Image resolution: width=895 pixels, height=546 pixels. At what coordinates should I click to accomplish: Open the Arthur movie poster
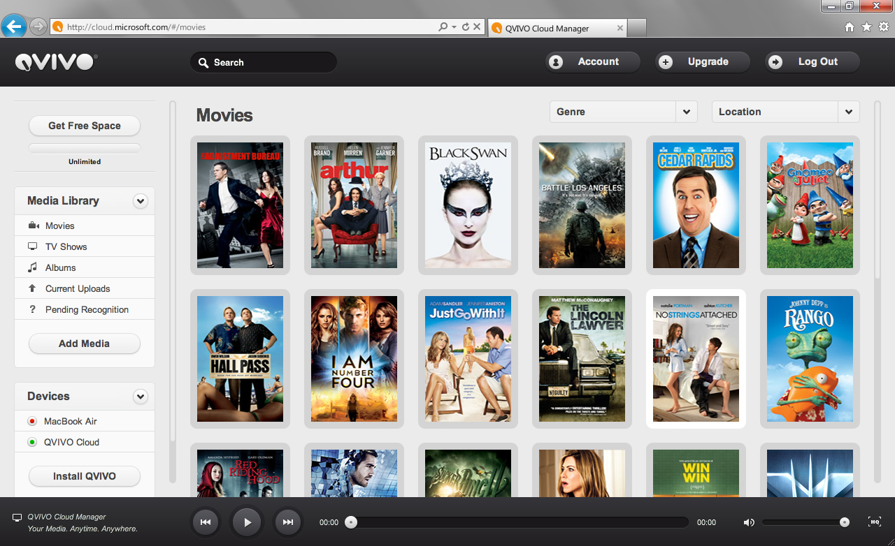pos(355,205)
